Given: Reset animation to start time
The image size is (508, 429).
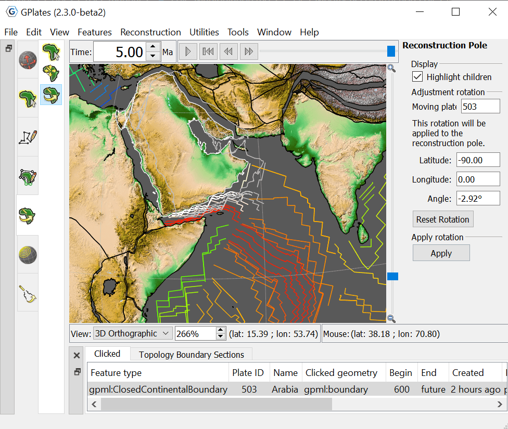Looking at the screenshot, I should pyautogui.click(x=208, y=51).
